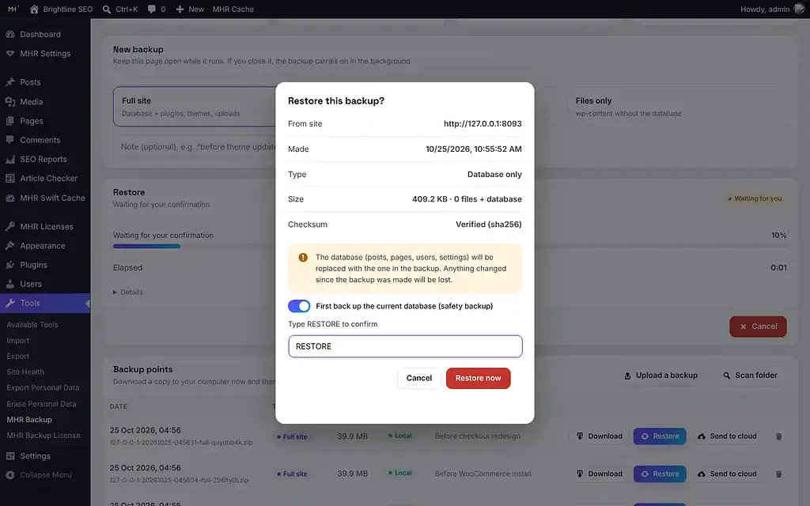Click the Article Checker icon in sidebar
This screenshot has width=810, height=506.
point(9,178)
